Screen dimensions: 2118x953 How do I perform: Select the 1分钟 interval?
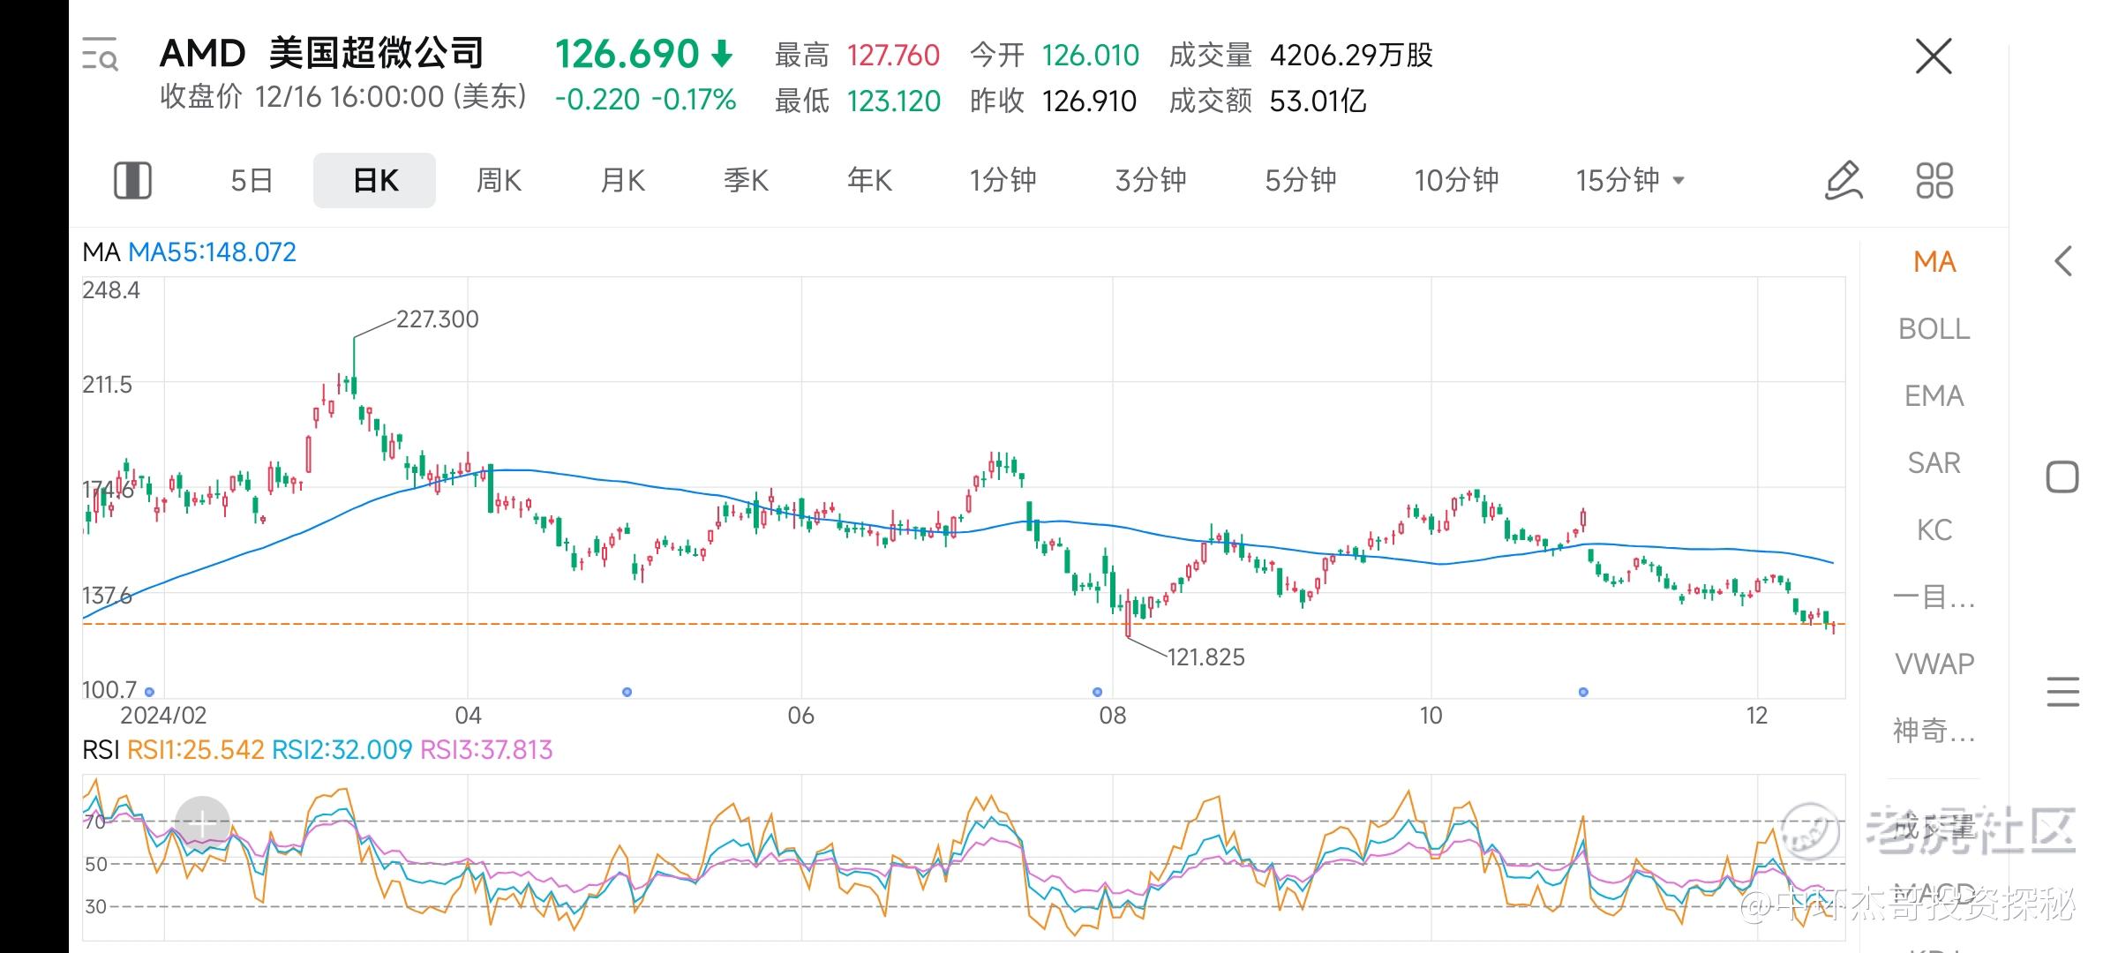[1003, 180]
